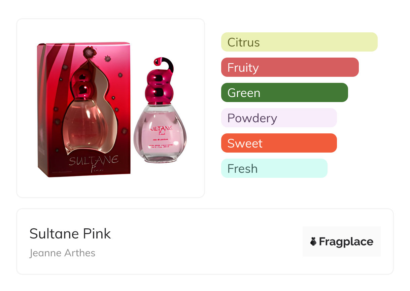Click the Jeanne Arthes brand name
This screenshot has width=410, height=291.
62,253
